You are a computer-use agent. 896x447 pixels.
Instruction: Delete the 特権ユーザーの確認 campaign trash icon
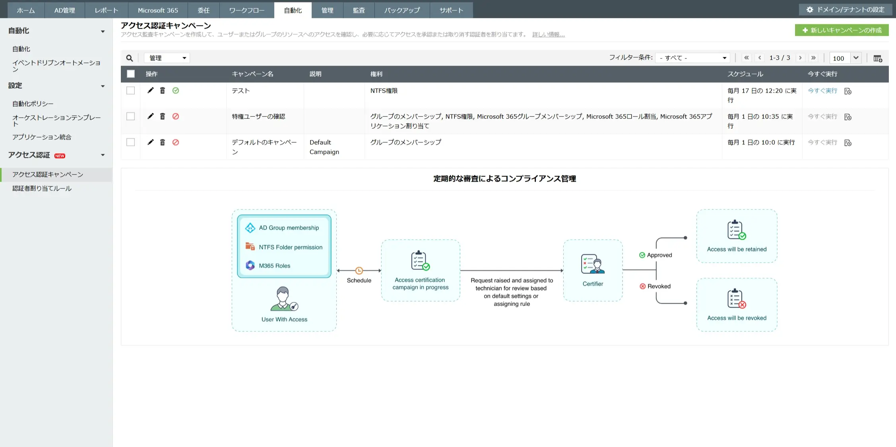(x=163, y=116)
